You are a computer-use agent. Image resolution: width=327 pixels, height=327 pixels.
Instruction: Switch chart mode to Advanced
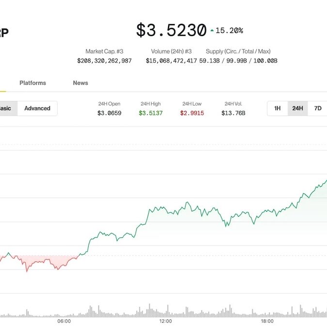pyautogui.click(x=37, y=109)
